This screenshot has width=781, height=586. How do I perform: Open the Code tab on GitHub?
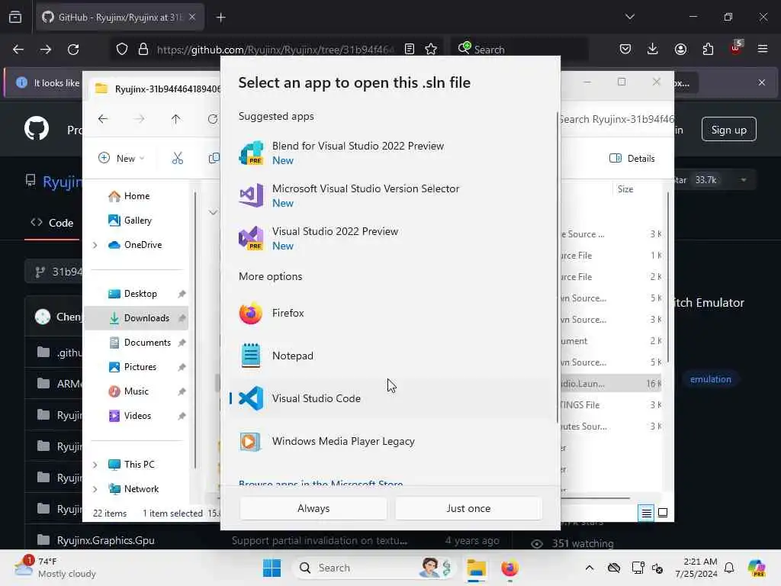52,223
